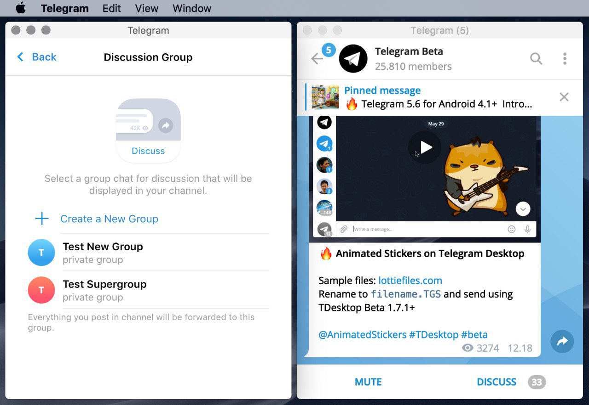Viewport: 589px width, 405px height.
Task: Click the forward share arrow beside message
Action: [562, 341]
